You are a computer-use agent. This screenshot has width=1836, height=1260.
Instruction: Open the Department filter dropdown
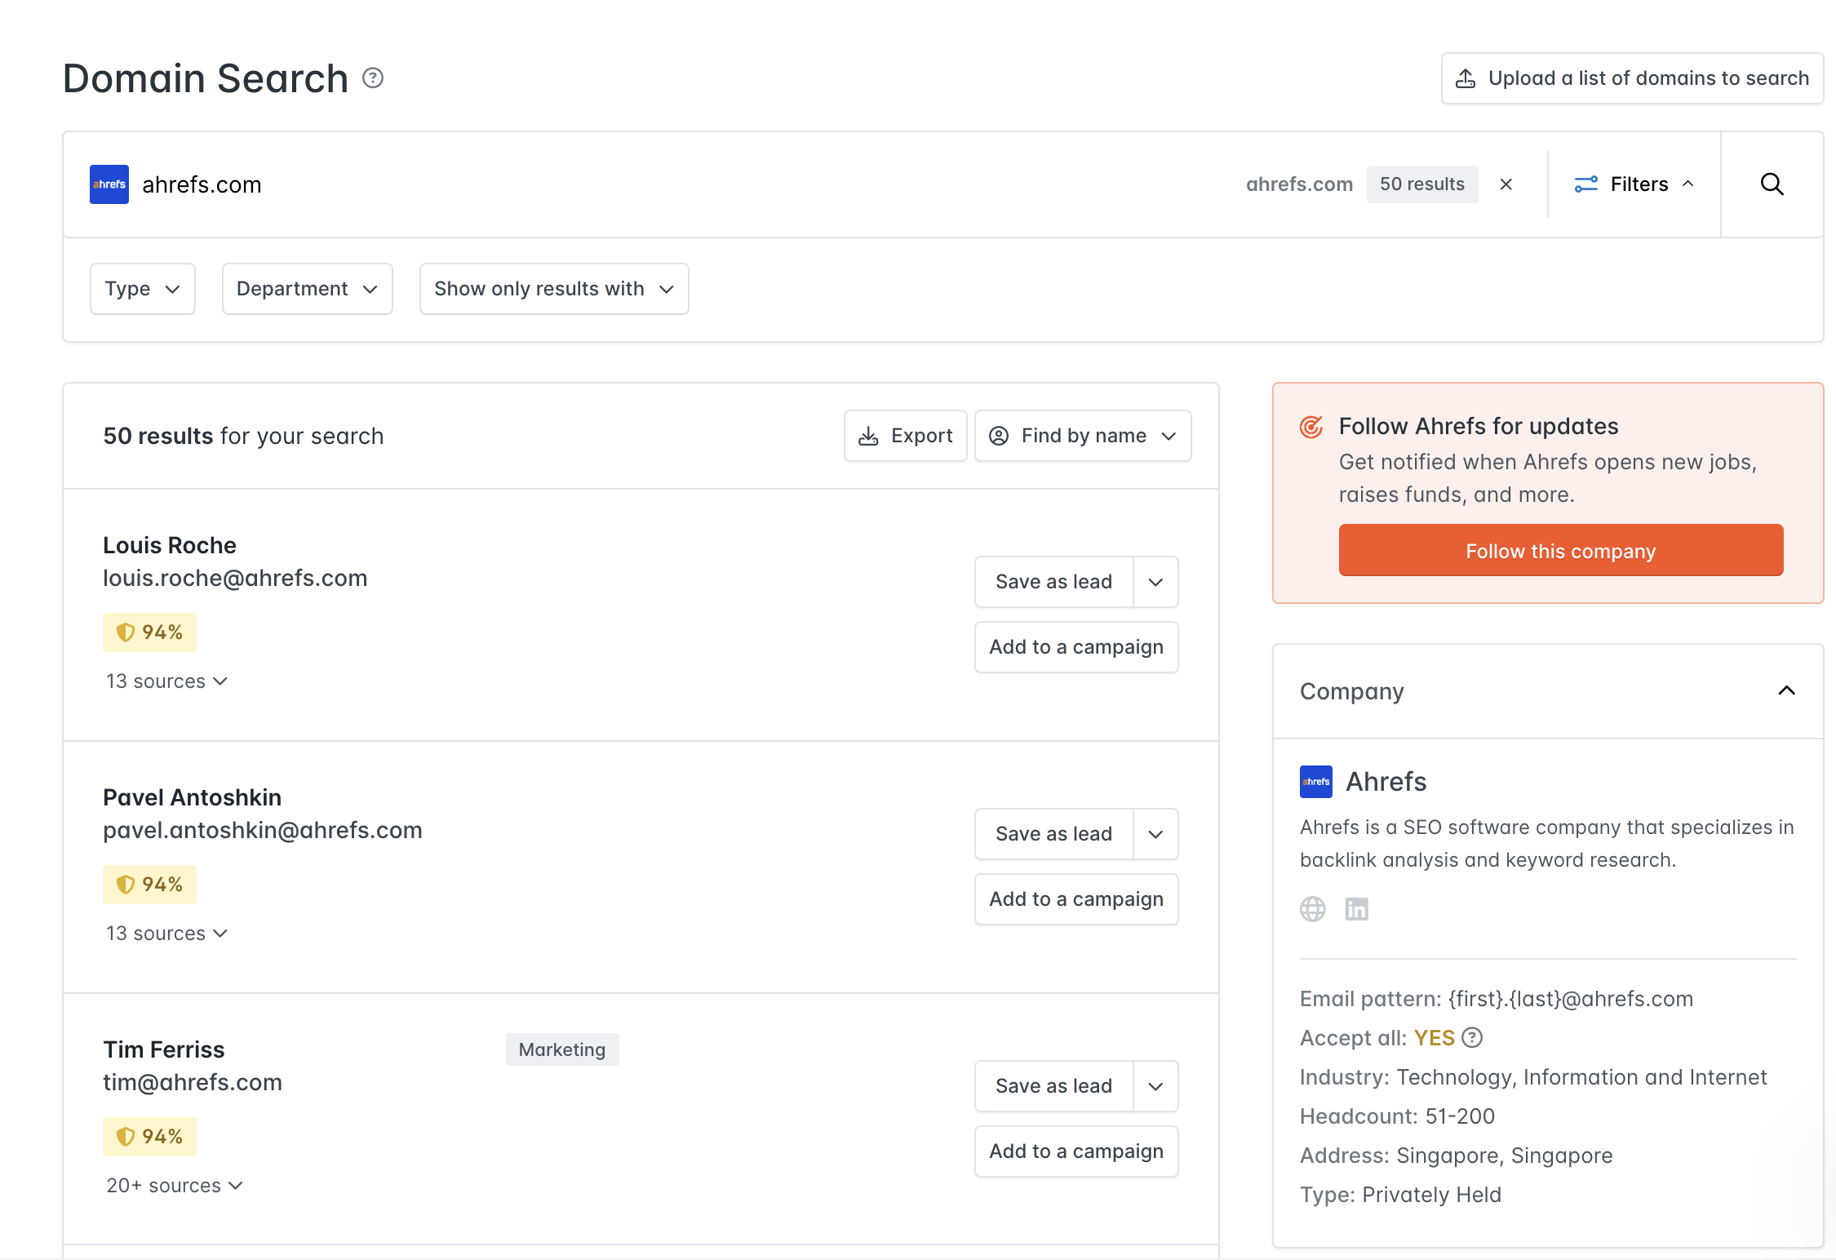tap(308, 289)
